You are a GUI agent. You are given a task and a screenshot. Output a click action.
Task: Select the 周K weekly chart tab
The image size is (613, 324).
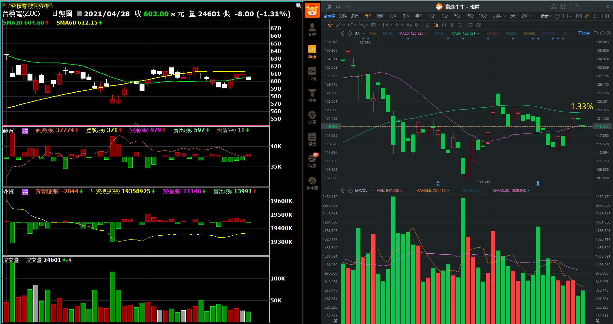click(x=380, y=16)
